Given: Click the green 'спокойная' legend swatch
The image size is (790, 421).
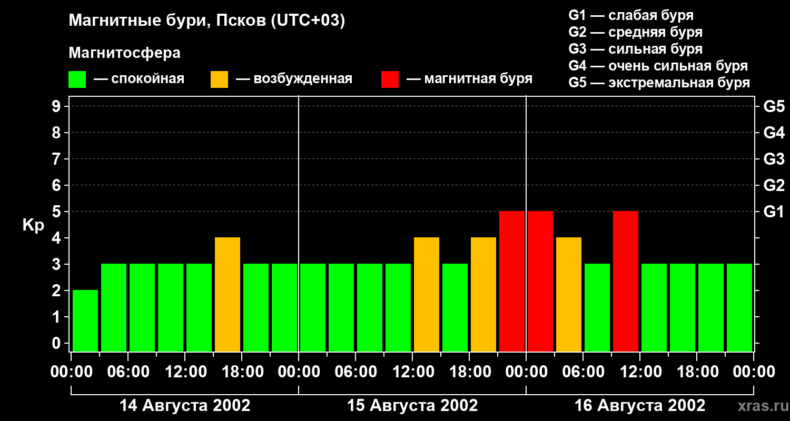Looking at the screenshot, I should click(x=77, y=79).
